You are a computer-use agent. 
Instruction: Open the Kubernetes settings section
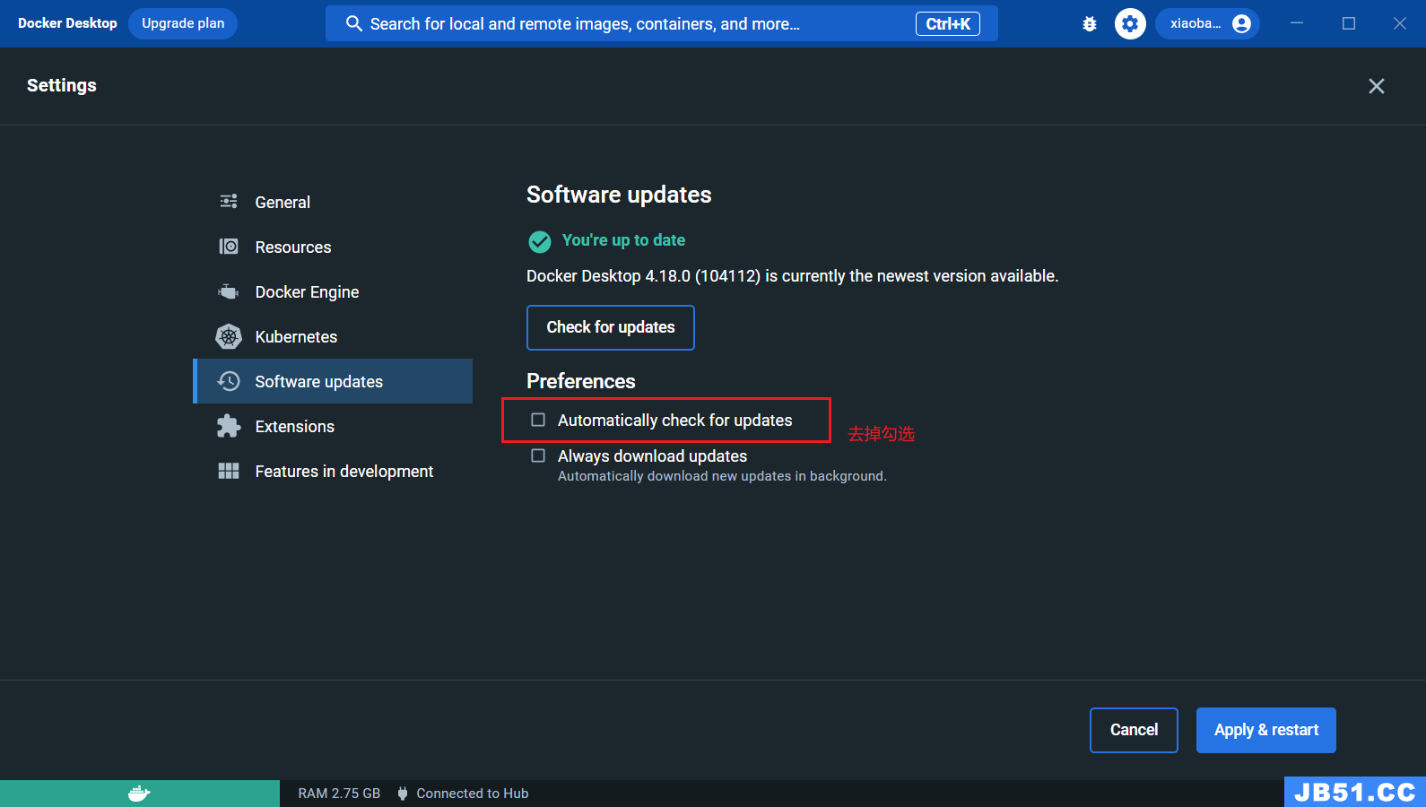pos(333,336)
